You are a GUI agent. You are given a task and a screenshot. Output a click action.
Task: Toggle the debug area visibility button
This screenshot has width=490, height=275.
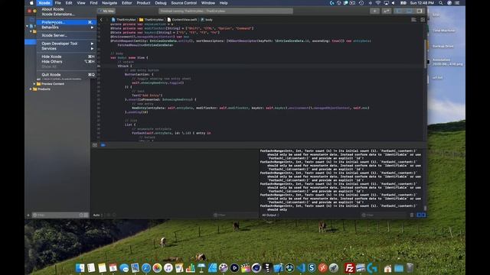click(409, 11)
